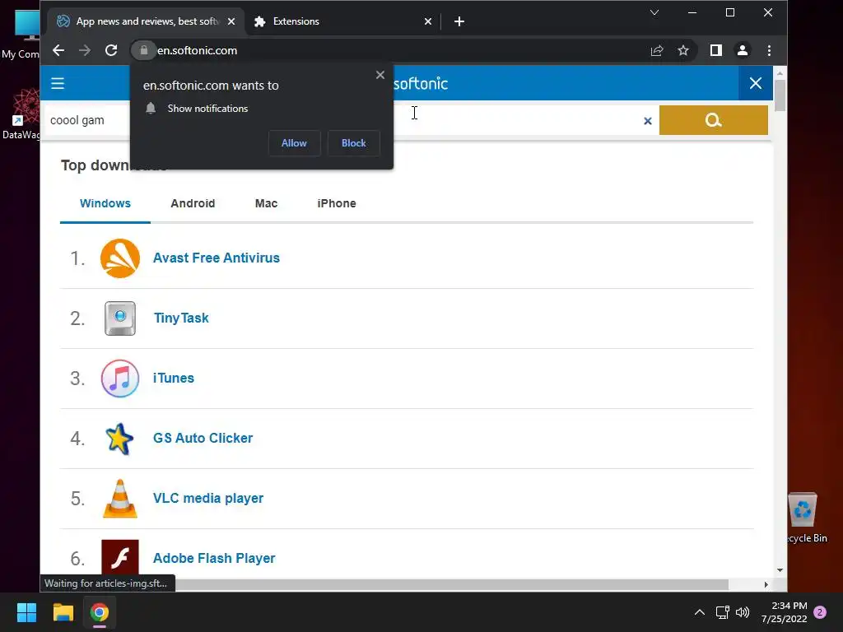Click the yellow search magnifier button
The width and height of the screenshot is (843, 632).
pos(714,120)
